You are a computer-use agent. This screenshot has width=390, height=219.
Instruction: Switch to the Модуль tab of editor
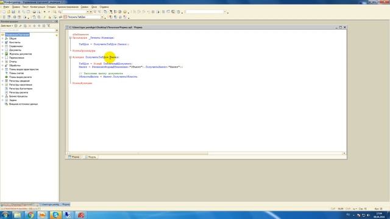pyautogui.click(x=90, y=157)
